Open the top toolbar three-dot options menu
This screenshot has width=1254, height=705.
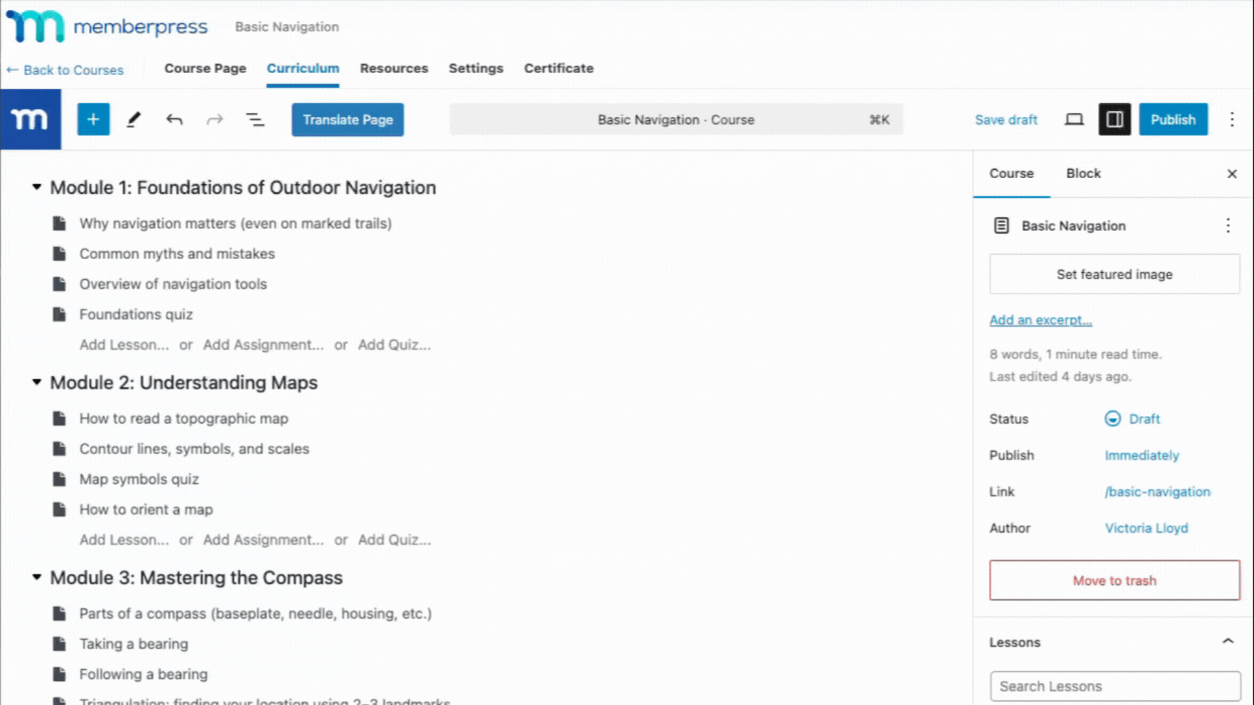click(1232, 119)
